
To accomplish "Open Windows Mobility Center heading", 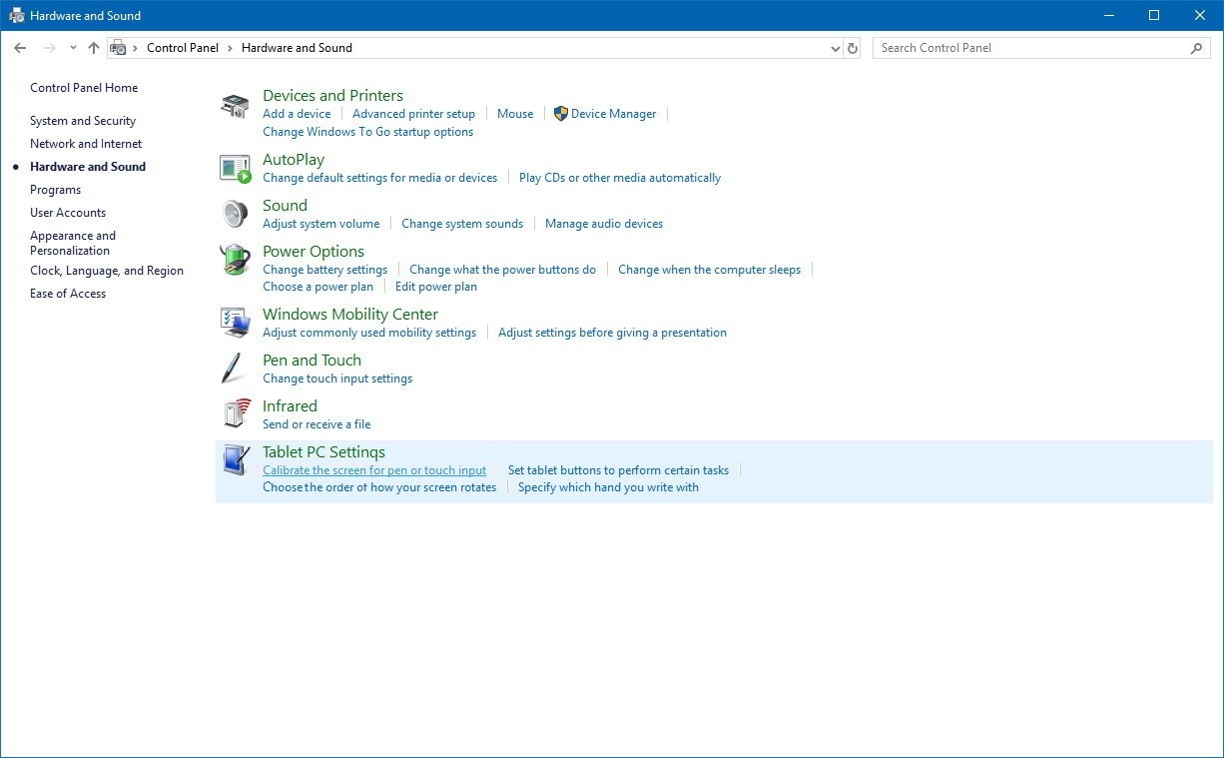I will coord(350,315).
